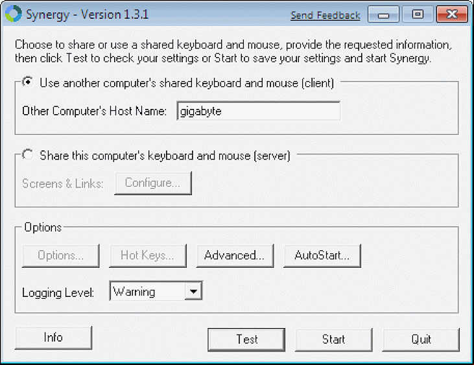Click the 'Logging Level:' label
This screenshot has height=365, width=474.
(58, 293)
